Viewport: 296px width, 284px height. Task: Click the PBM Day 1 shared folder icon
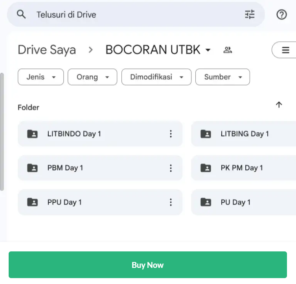[x=33, y=168]
